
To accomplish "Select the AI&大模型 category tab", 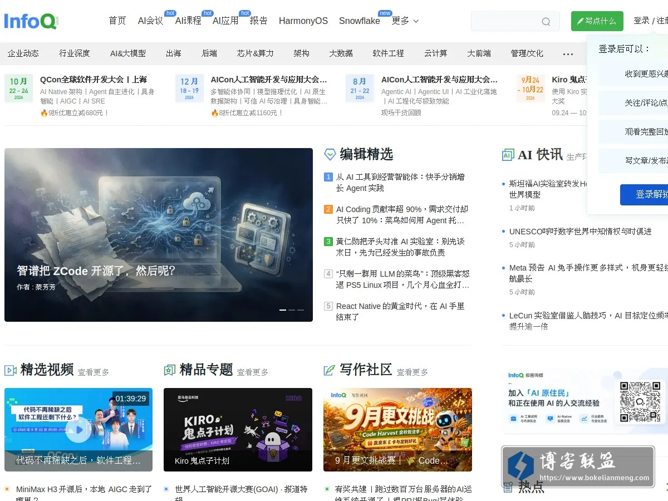I will click(x=128, y=53).
